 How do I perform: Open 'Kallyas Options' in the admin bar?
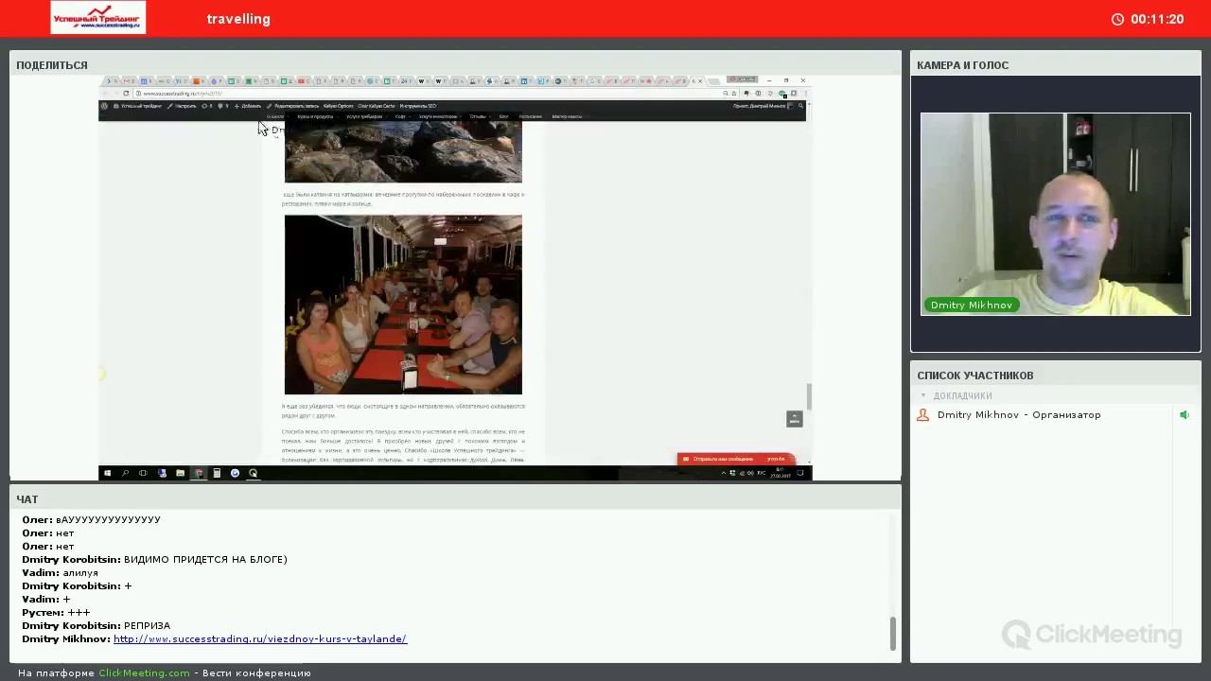point(339,106)
